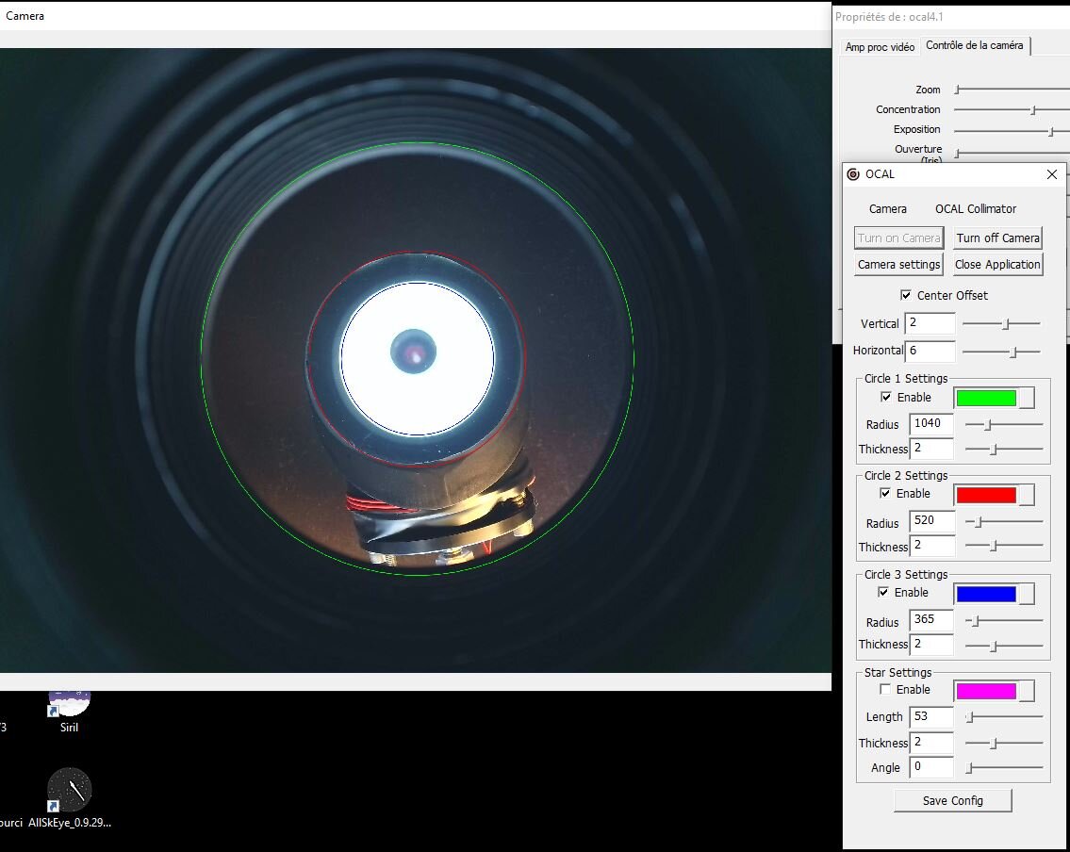Click Star Angle input field

(x=931, y=767)
